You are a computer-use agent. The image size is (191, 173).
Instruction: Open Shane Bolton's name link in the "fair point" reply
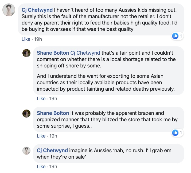click(53, 53)
